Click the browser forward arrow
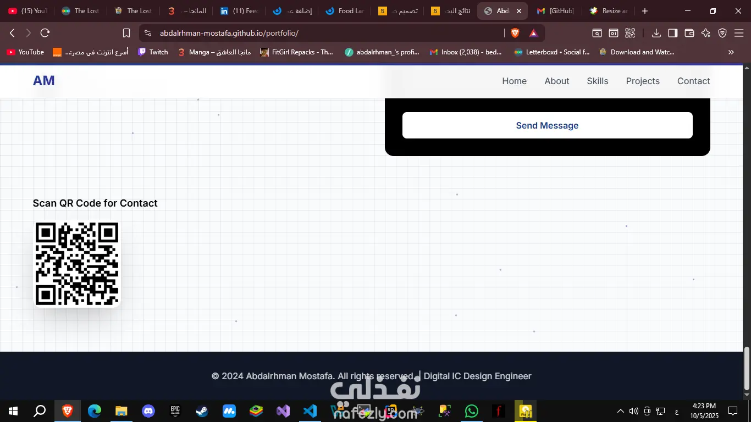The height and width of the screenshot is (422, 751). (x=29, y=33)
